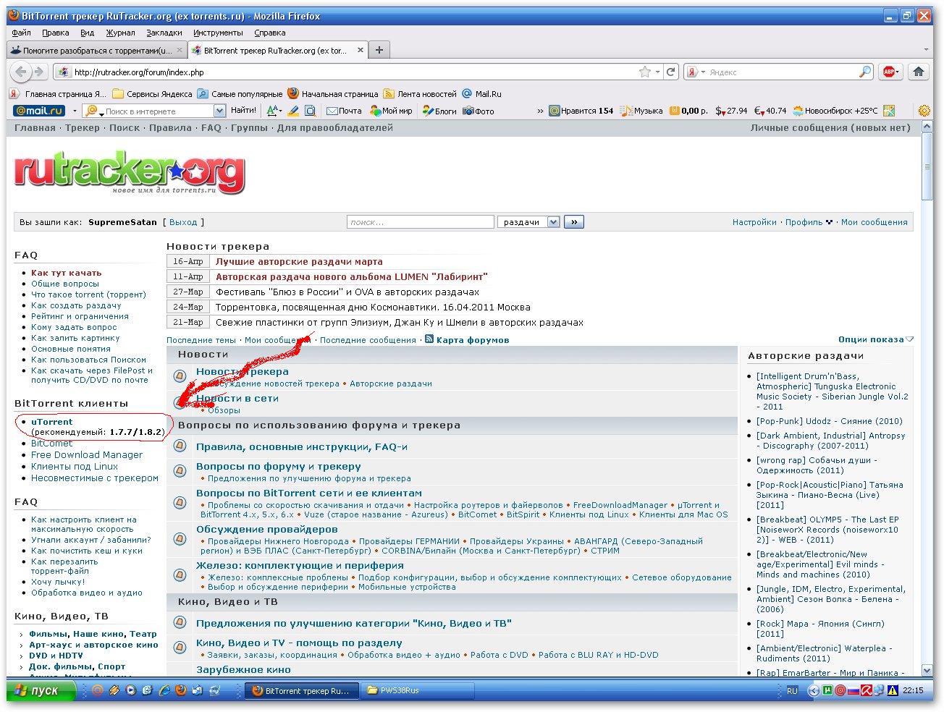Click the Firefox back arrow button
This screenshot has width=944, height=712.
pos(21,72)
